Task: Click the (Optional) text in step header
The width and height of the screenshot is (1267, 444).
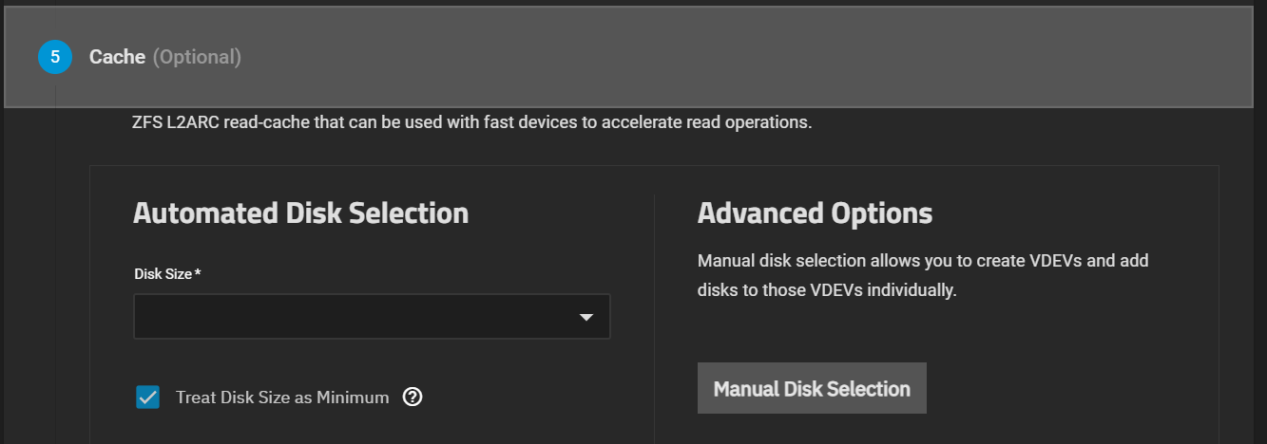Action: tap(197, 57)
